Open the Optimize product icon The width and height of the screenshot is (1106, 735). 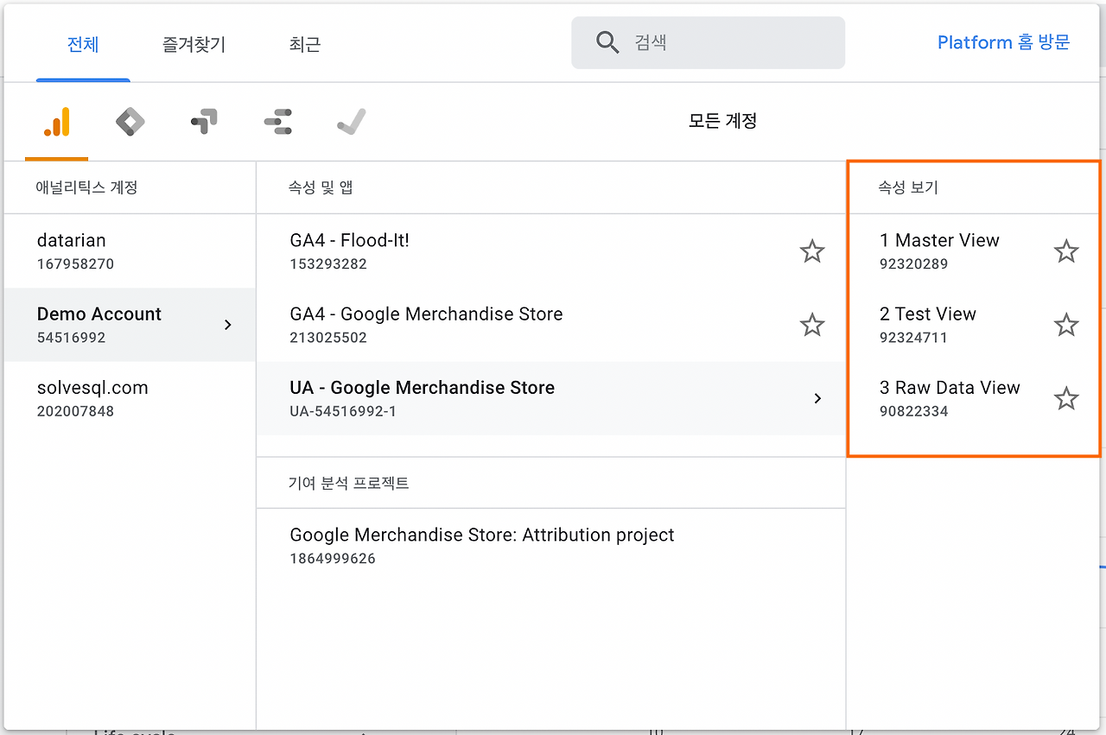204,123
